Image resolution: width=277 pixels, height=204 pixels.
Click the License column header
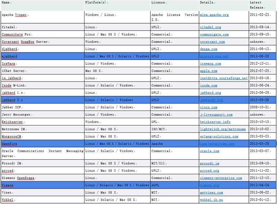(x=175, y=5)
